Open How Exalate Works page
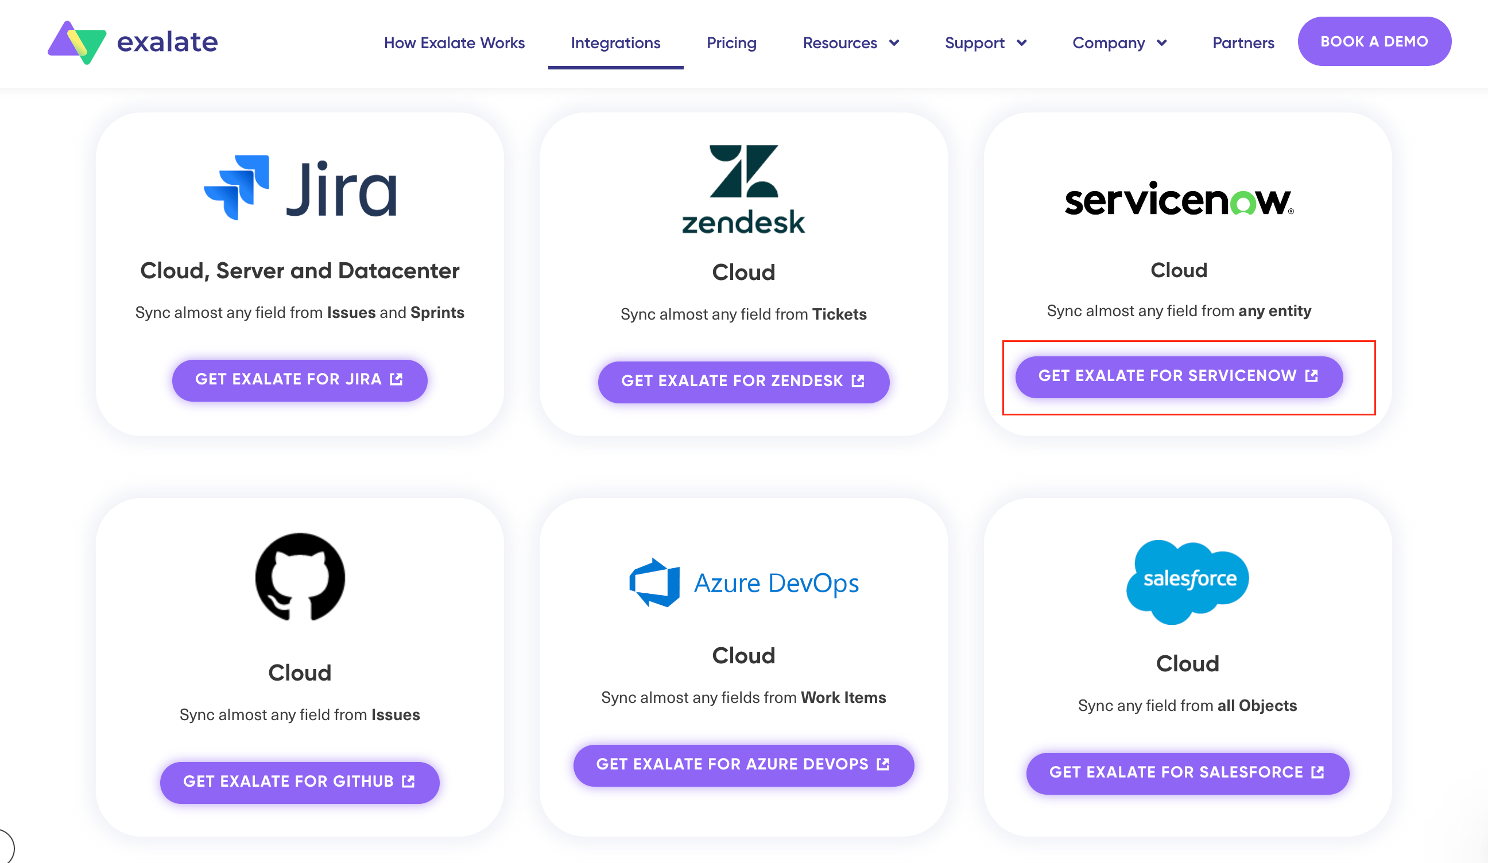 click(x=454, y=42)
